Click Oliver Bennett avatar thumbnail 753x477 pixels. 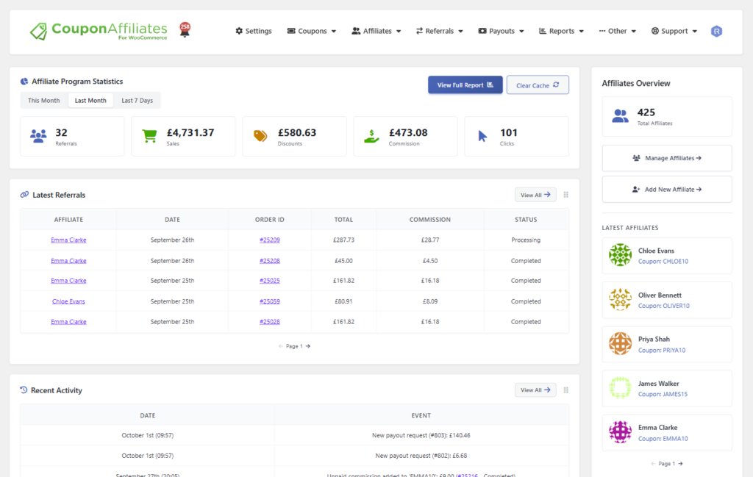click(620, 299)
